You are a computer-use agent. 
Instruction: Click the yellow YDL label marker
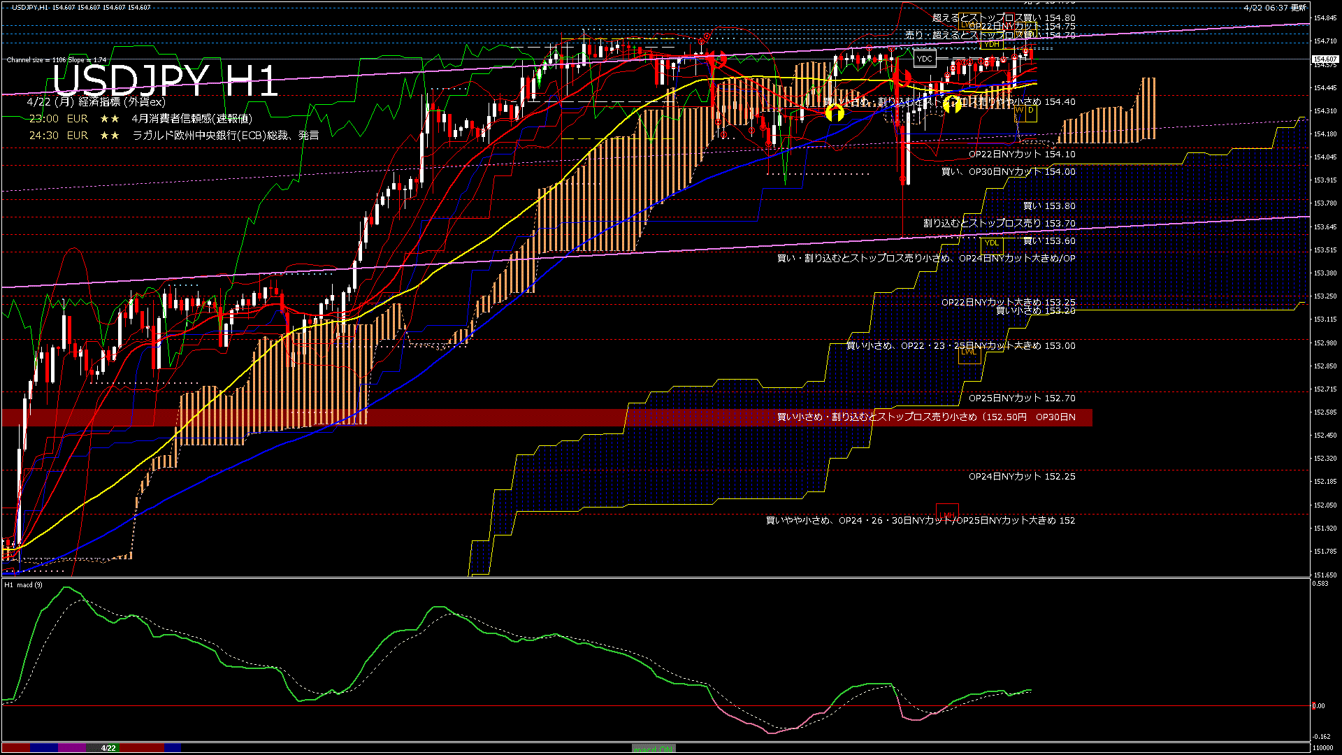991,243
